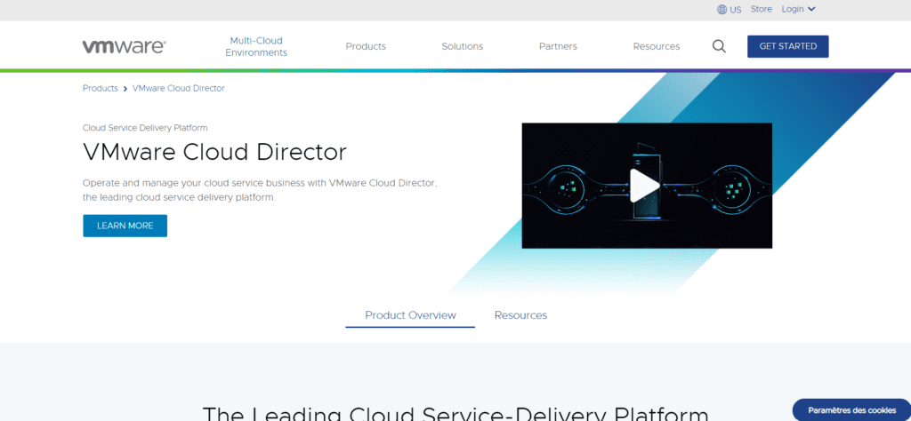Click the 'VMware Cloud Director' heading
The width and height of the screenshot is (911, 421).
coord(214,152)
